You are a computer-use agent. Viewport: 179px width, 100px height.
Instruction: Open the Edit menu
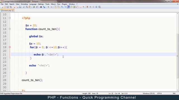[6, 4]
